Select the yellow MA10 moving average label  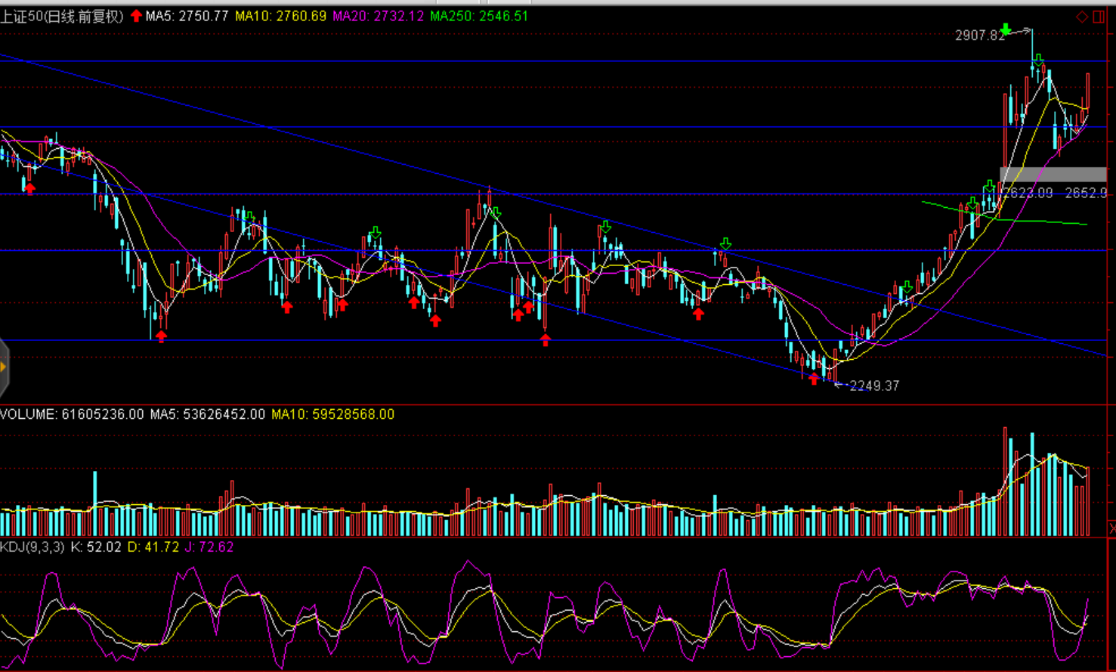pos(280,16)
